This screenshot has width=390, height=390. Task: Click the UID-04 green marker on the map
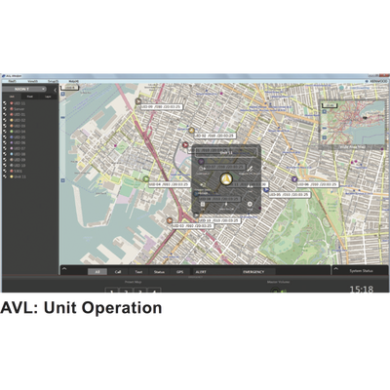[146, 178]
